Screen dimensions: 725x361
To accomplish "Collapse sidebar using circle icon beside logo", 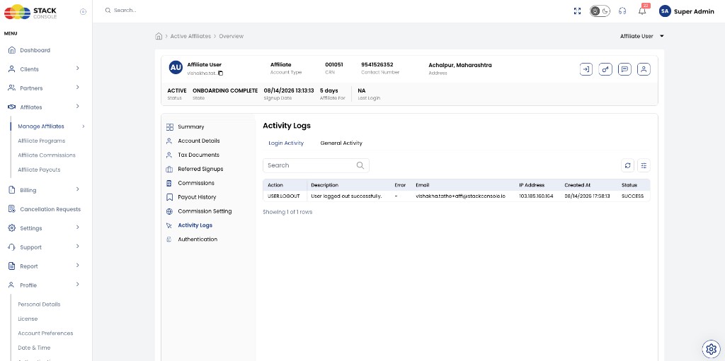I will pos(84,12).
